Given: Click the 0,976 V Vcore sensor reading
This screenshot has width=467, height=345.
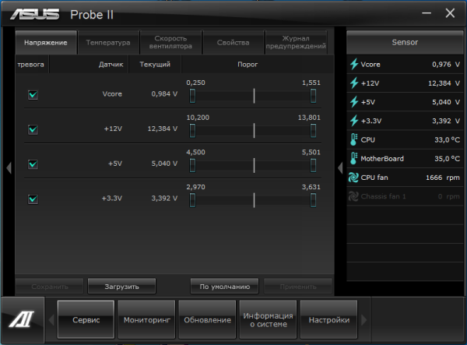Looking at the screenshot, I should (x=446, y=65).
